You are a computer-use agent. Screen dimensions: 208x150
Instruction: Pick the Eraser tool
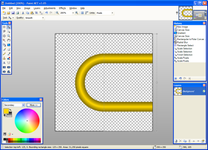(x=9, y=49)
